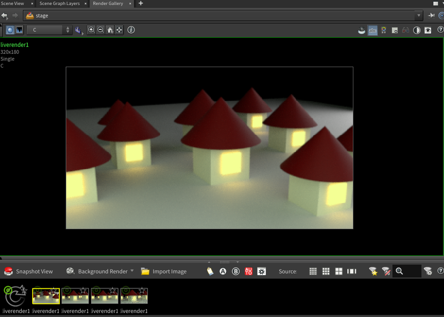Viewport: 444px width, 317px height.
Task: Toggle the abc text overlay button
Action: 372,31
